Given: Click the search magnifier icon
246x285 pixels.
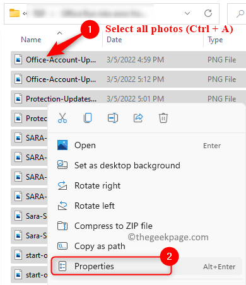Looking at the screenshot, I should (x=240, y=14).
